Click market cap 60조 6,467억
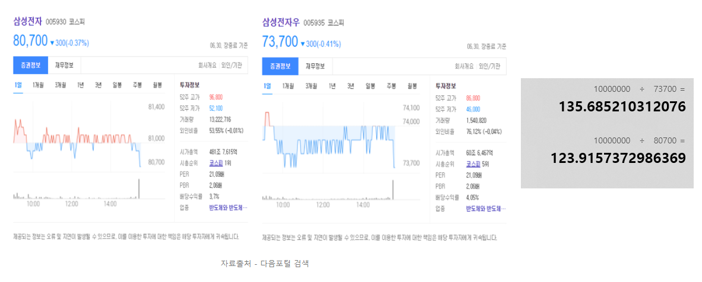Screen dimensions: 702x282 coord(479,153)
